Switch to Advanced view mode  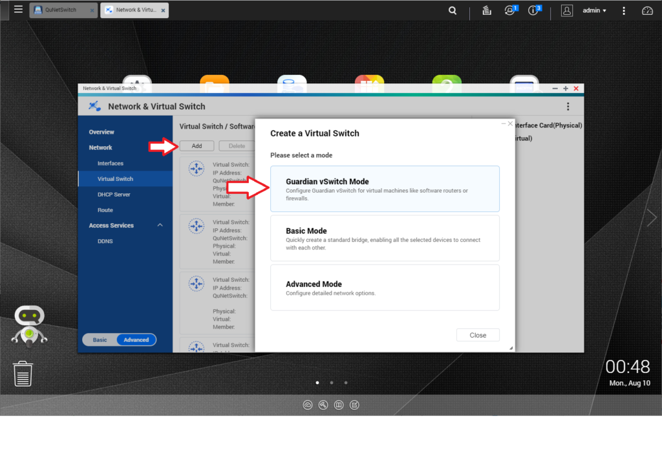tap(136, 340)
